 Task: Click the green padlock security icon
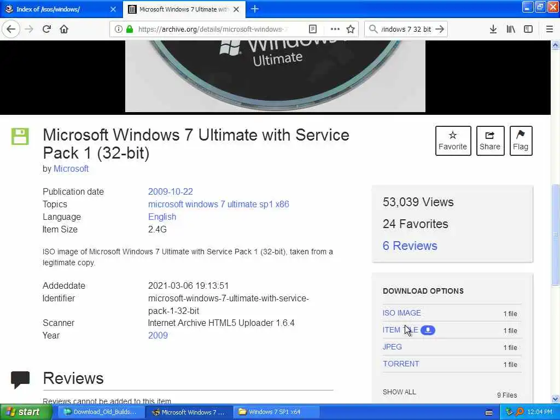(x=130, y=29)
